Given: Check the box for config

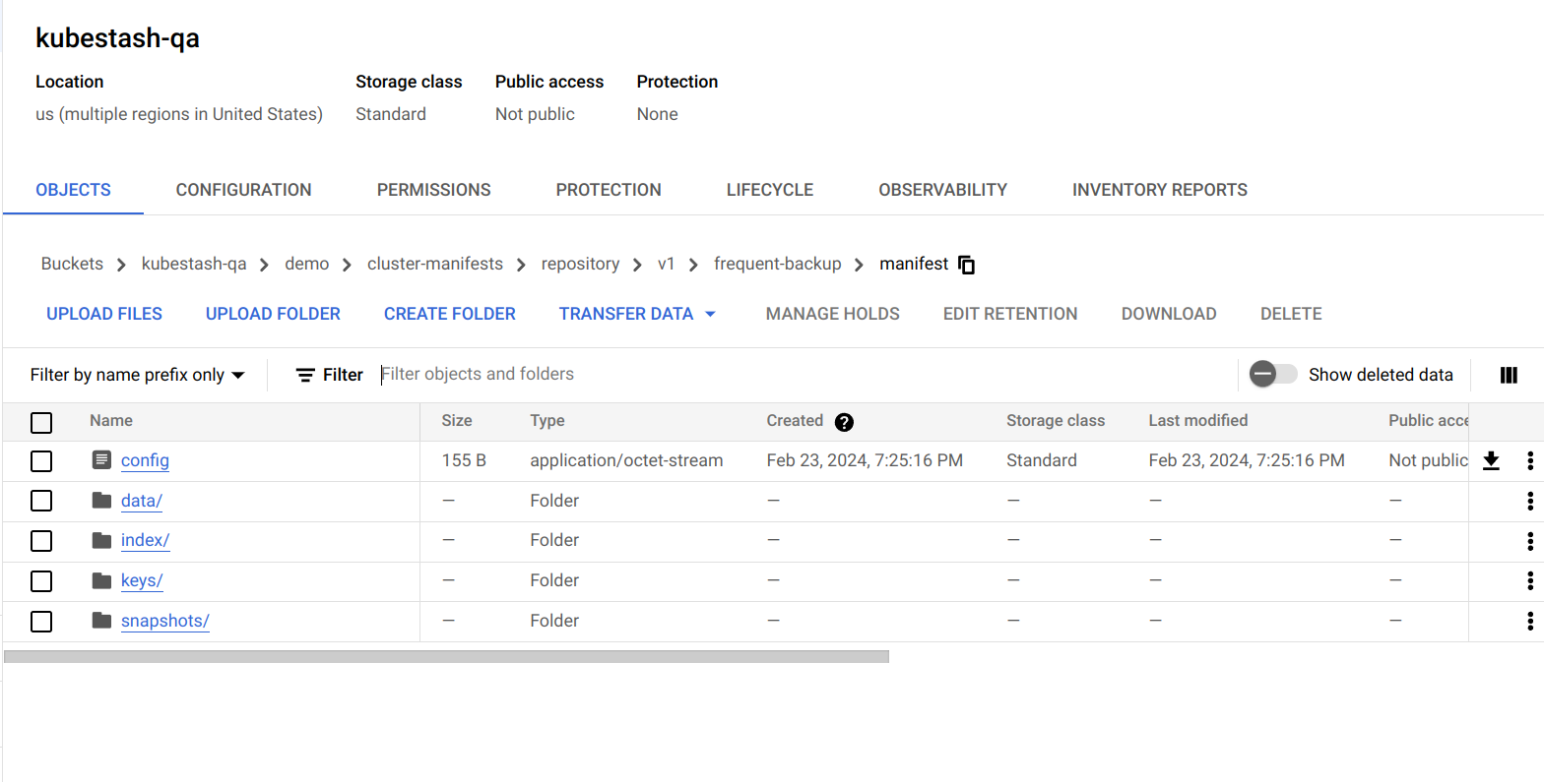Looking at the screenshot, I should 41,460.
